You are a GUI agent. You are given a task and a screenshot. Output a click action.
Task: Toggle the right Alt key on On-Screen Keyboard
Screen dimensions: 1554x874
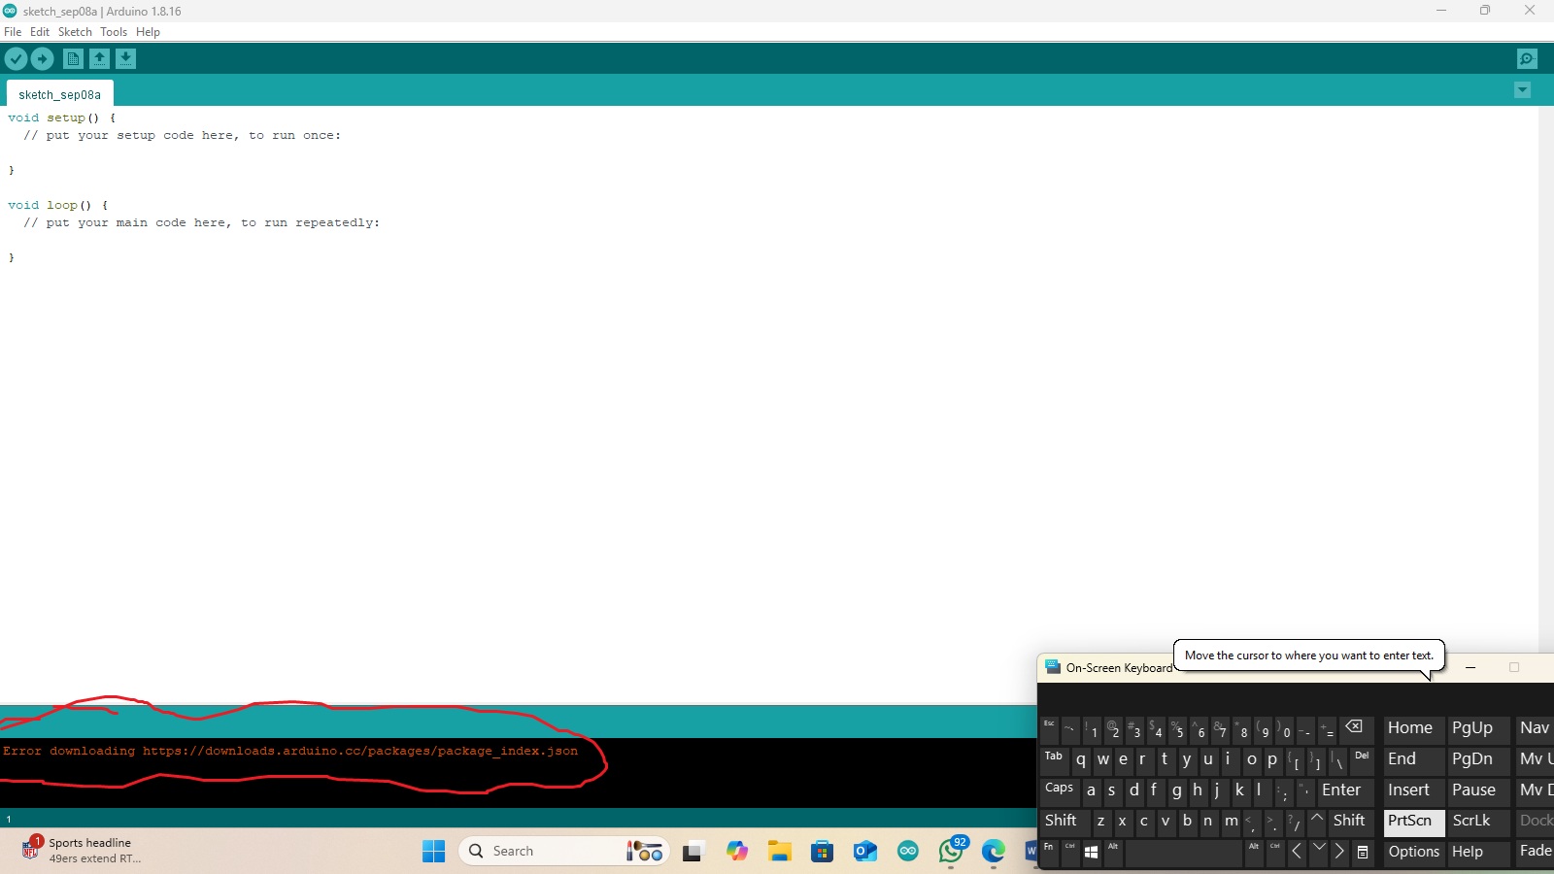[1254, 852]
